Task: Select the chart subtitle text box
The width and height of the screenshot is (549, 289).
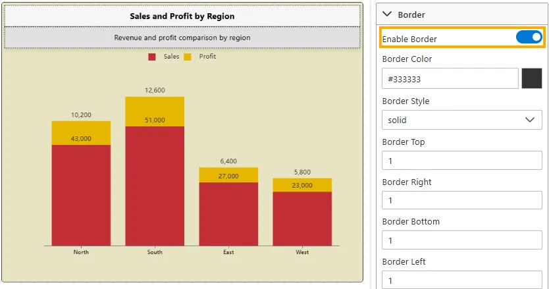Action: pos(182,38)
